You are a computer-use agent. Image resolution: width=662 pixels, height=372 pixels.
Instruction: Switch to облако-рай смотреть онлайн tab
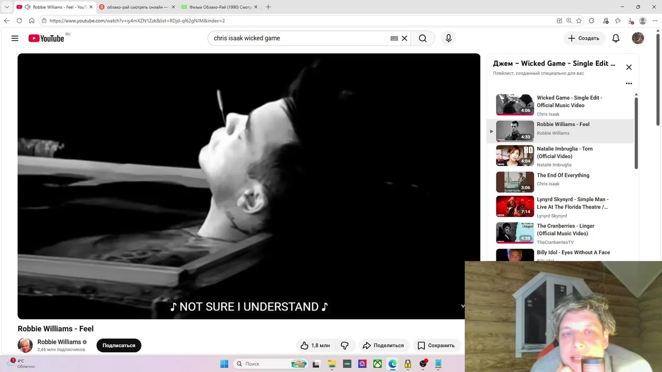[137, 7]
